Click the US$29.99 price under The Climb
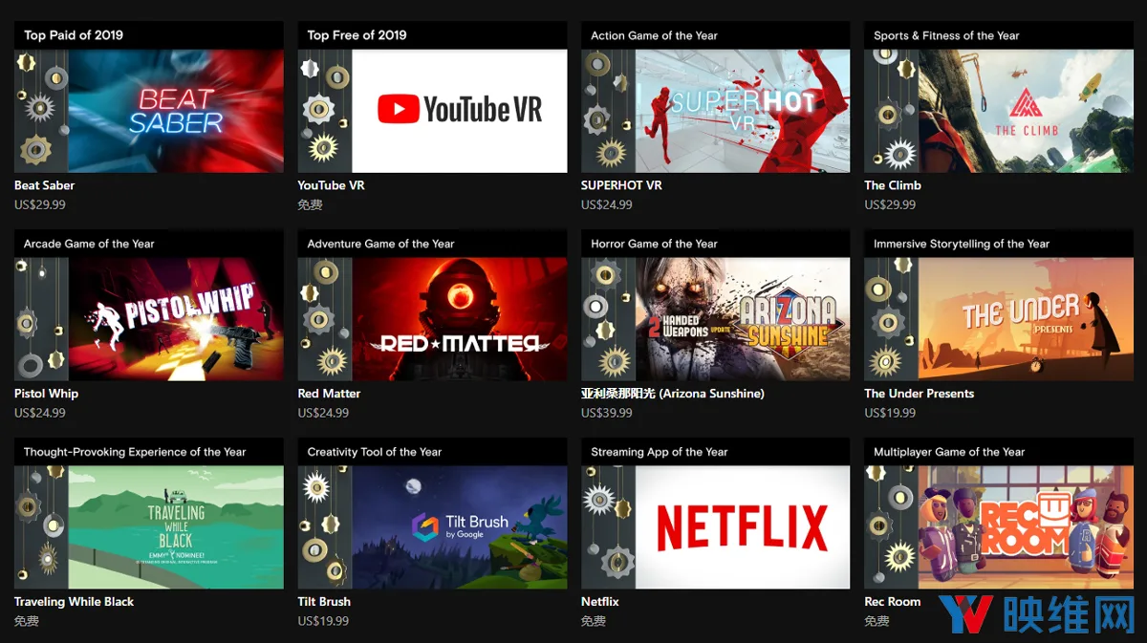Image resolution: width=1147 pixels, height=643 pixels. [x=891, y=204]
